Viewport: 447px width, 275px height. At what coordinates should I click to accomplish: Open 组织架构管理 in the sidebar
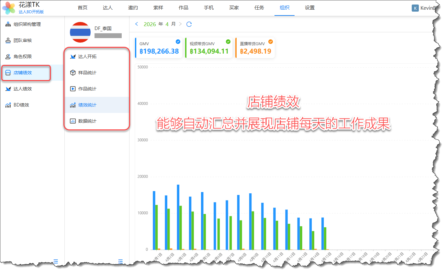coord(27,24)
